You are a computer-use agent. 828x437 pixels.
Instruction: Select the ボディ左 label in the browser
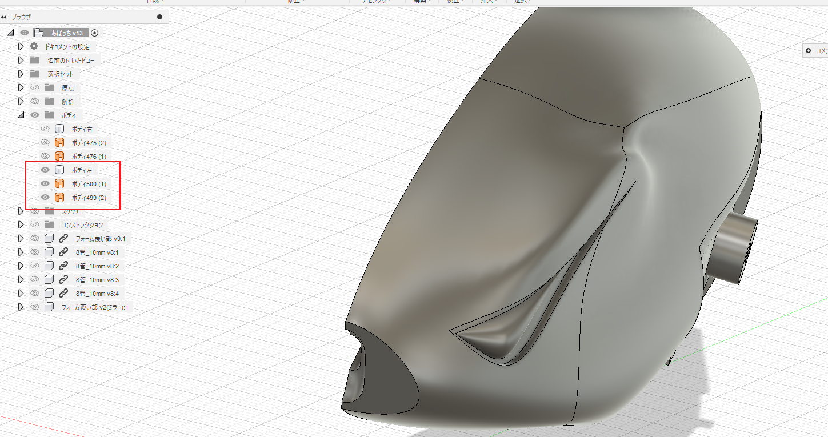pos(82,170)
